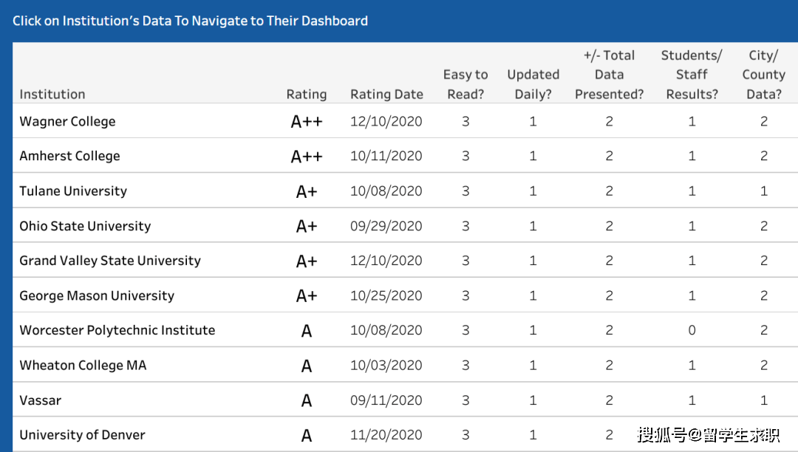Click Tulane University's rating date 10/08/2020
The image size is (798, 452).
click(386, 191)
